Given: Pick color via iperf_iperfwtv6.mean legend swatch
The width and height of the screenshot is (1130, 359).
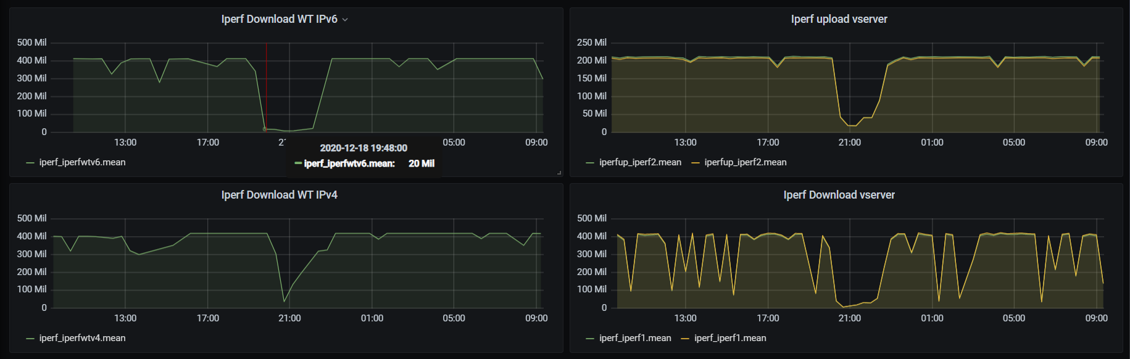Looking at the screenshot, I should pos(30,163).
